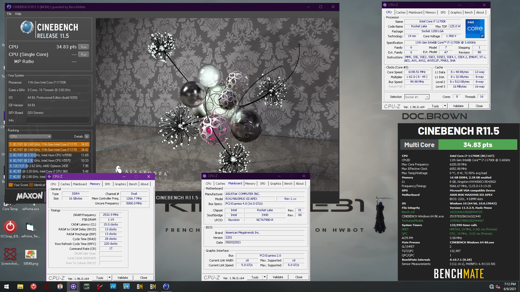Open the second BM BenchMate taskbar icon
The height and width of the screenshot is (292, 520).
[153, 287]
